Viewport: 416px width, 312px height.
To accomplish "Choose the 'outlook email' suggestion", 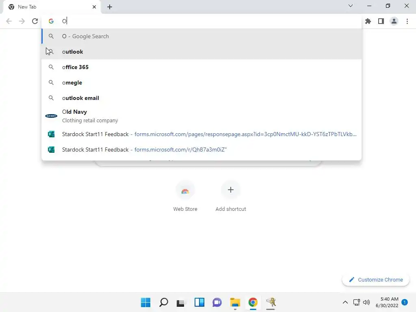I will (x=201, y=98).
